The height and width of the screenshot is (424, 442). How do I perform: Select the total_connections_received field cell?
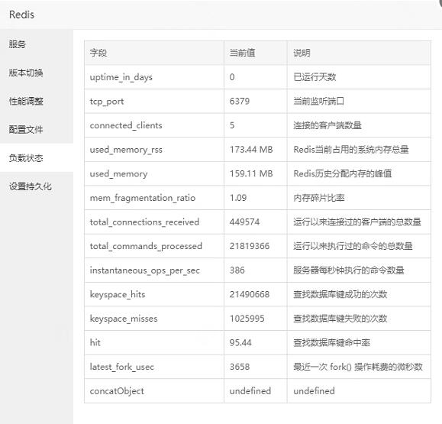(154, 222)
